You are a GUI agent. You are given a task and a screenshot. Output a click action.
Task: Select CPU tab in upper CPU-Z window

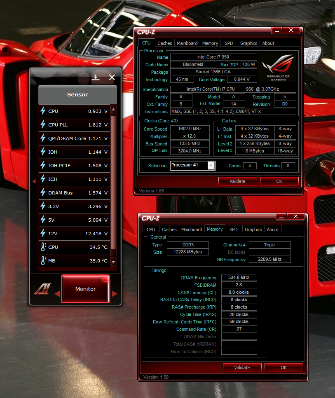pyautogui.click(x=146, y=43)
